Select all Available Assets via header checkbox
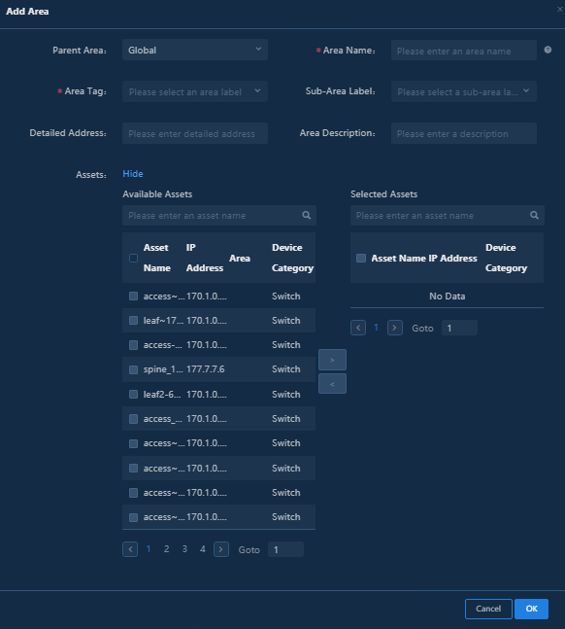The height and width of the screenshot is (629, 565). 133,258
